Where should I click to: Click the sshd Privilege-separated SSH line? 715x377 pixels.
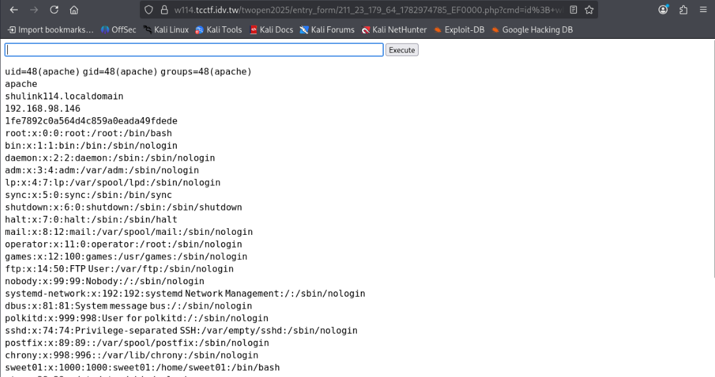pos(181,330)
